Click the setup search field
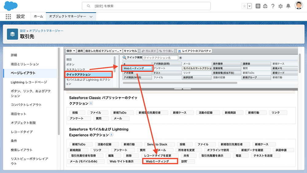Screen dimensions: 307x173 (146, 6)
